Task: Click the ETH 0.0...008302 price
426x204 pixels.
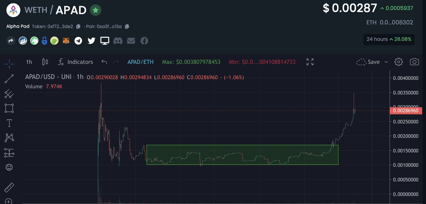Action: click(390, 22)
